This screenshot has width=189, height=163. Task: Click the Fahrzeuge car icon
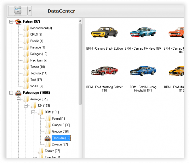coord(18,93)
